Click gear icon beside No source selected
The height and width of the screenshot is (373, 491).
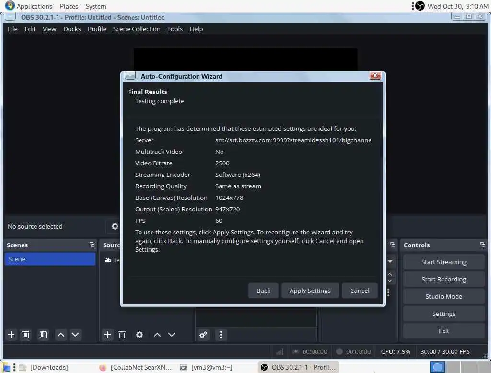tap(115, 226)
